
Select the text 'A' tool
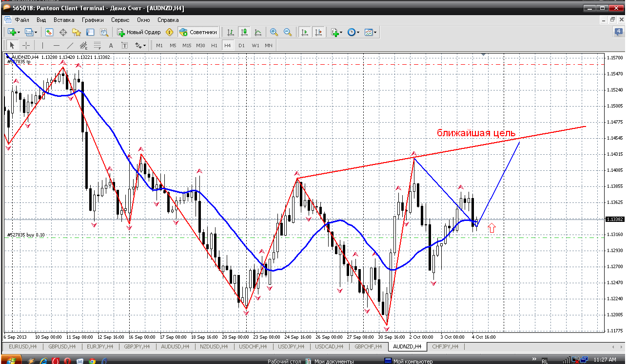coord(111,45)
